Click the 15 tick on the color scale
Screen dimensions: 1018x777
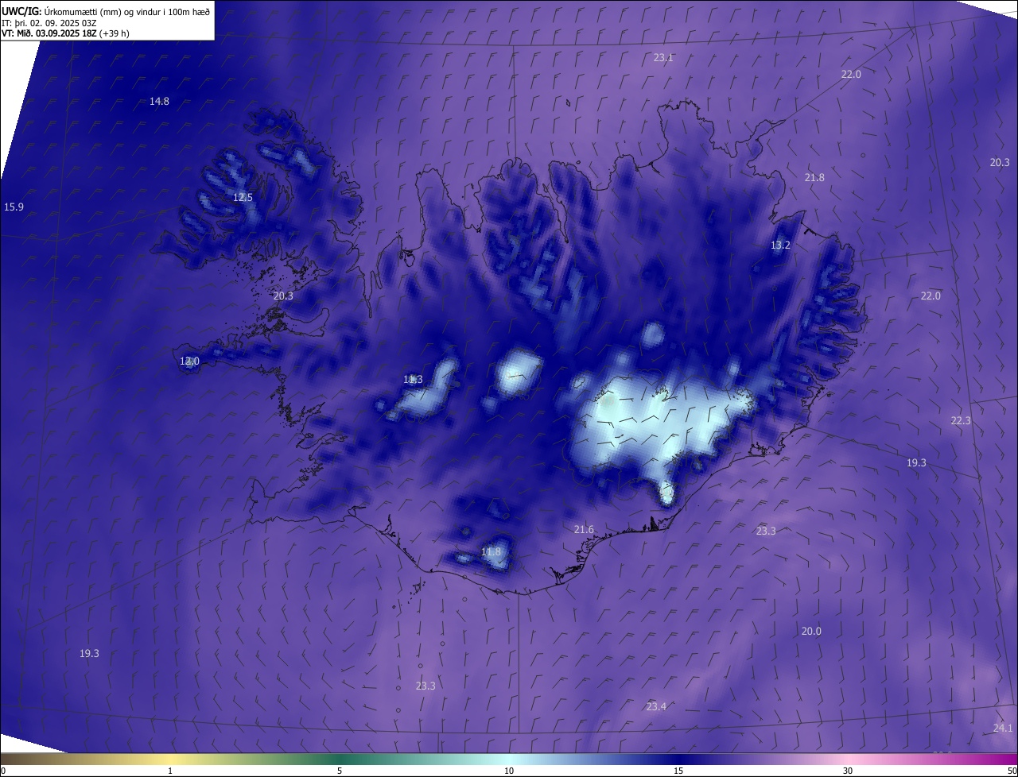pyautogui.click(x=678, y=771)
